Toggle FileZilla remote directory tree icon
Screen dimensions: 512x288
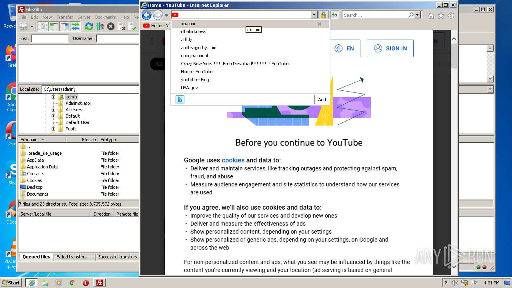(64, 26)
